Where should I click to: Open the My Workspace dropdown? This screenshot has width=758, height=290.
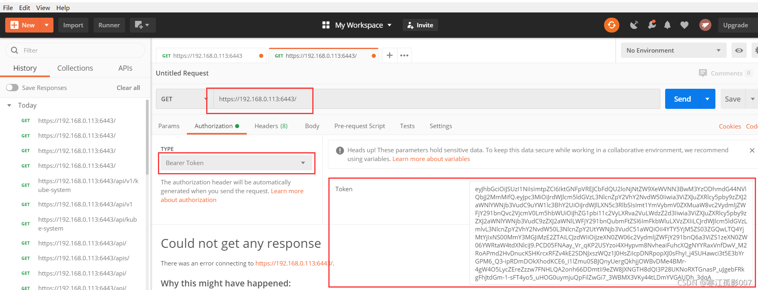[x=357, y=25]
